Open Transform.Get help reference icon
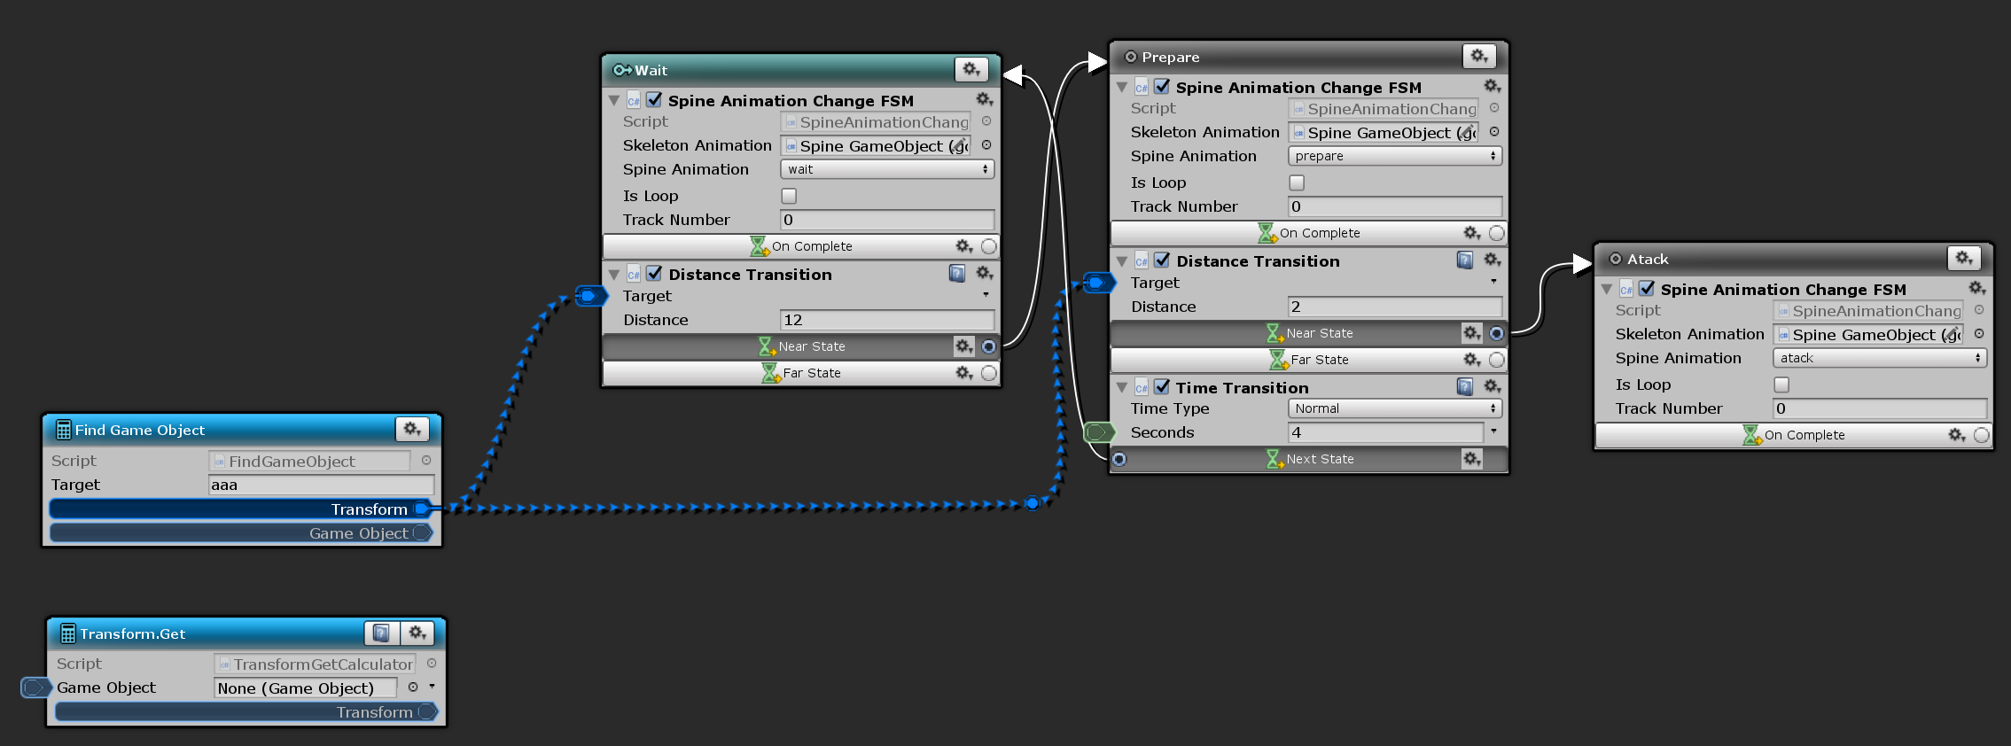Image resolution: width=2011 pixels, height=746 pixels. point(381,633)
